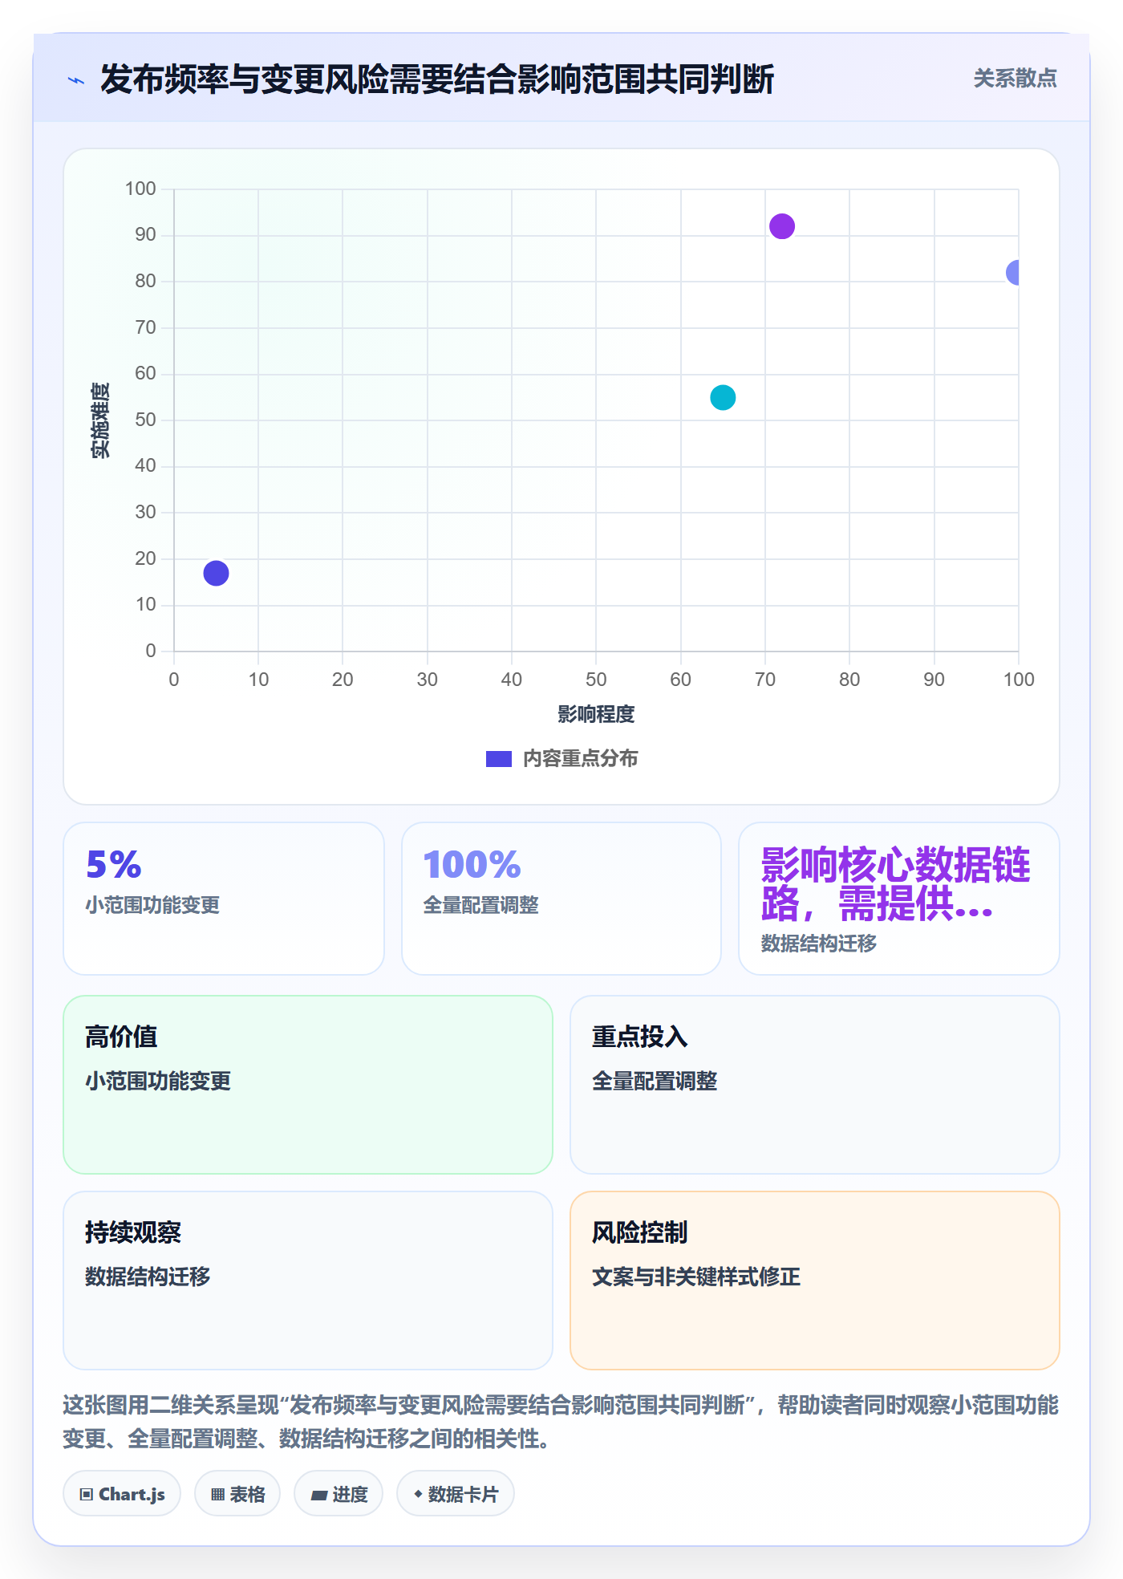The width and height of the screenshot is (1123, 1579).
Task: Click the cyan scatter point near 55
Action: click(x=723, y=397)
